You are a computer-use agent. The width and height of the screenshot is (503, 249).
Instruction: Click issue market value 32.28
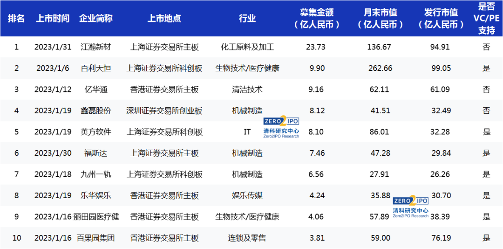[441, 132]
